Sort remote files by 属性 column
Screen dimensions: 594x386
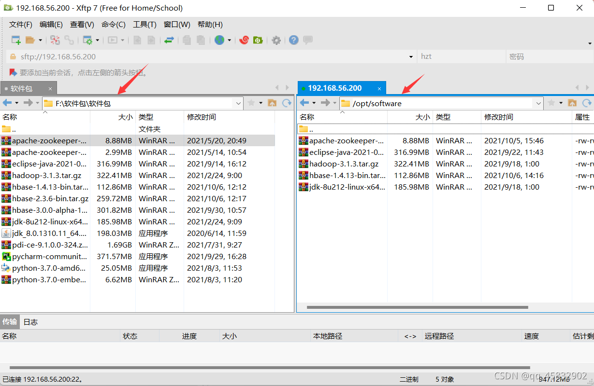coord(583,117)
